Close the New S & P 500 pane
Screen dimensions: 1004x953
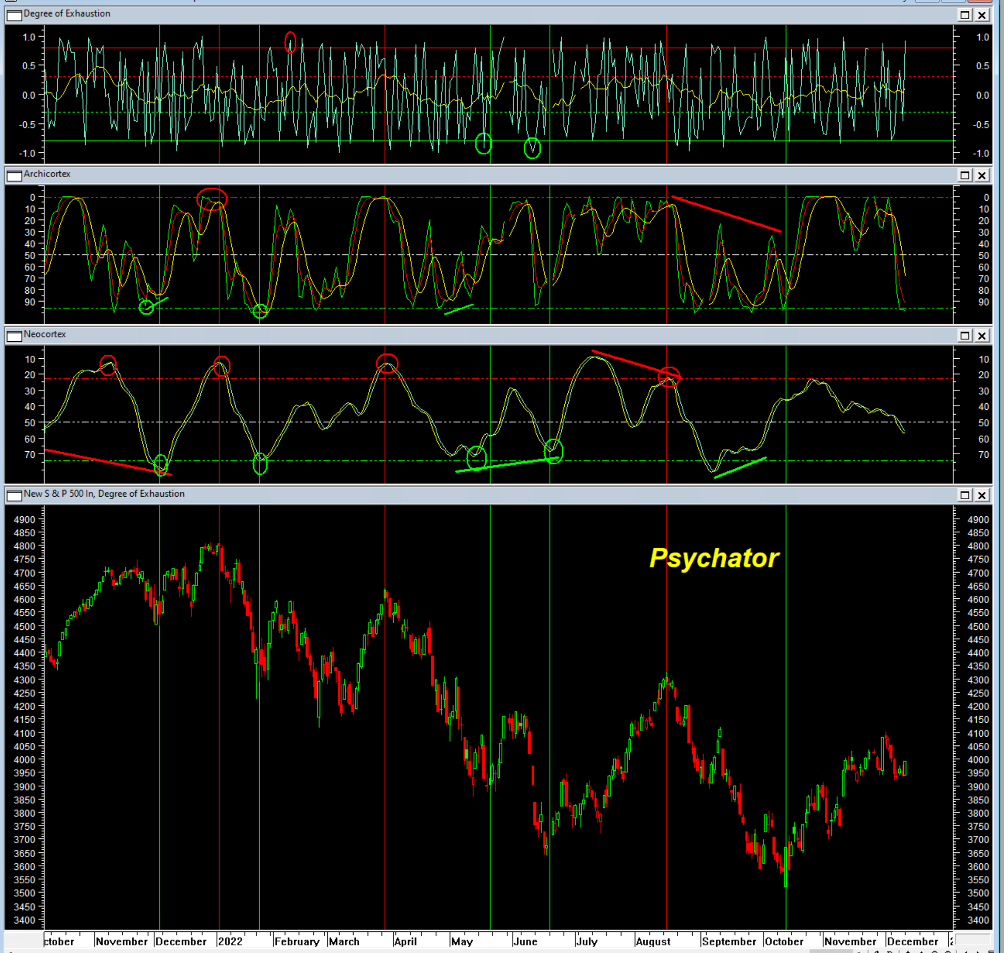982,496
